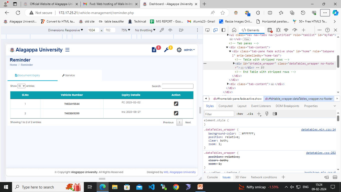
Task: Click edit icon for vehicle TN63BX9299
Action: [176, 113]
